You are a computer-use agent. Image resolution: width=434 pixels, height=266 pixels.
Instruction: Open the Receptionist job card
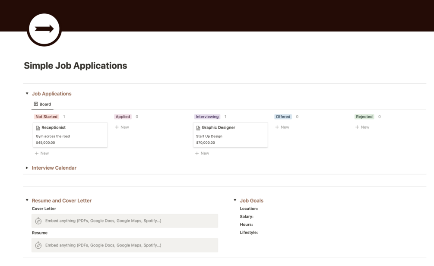tap(70, 135)
